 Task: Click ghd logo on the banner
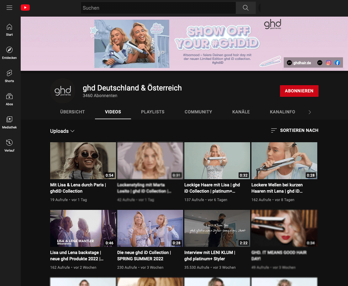[272, 24]
